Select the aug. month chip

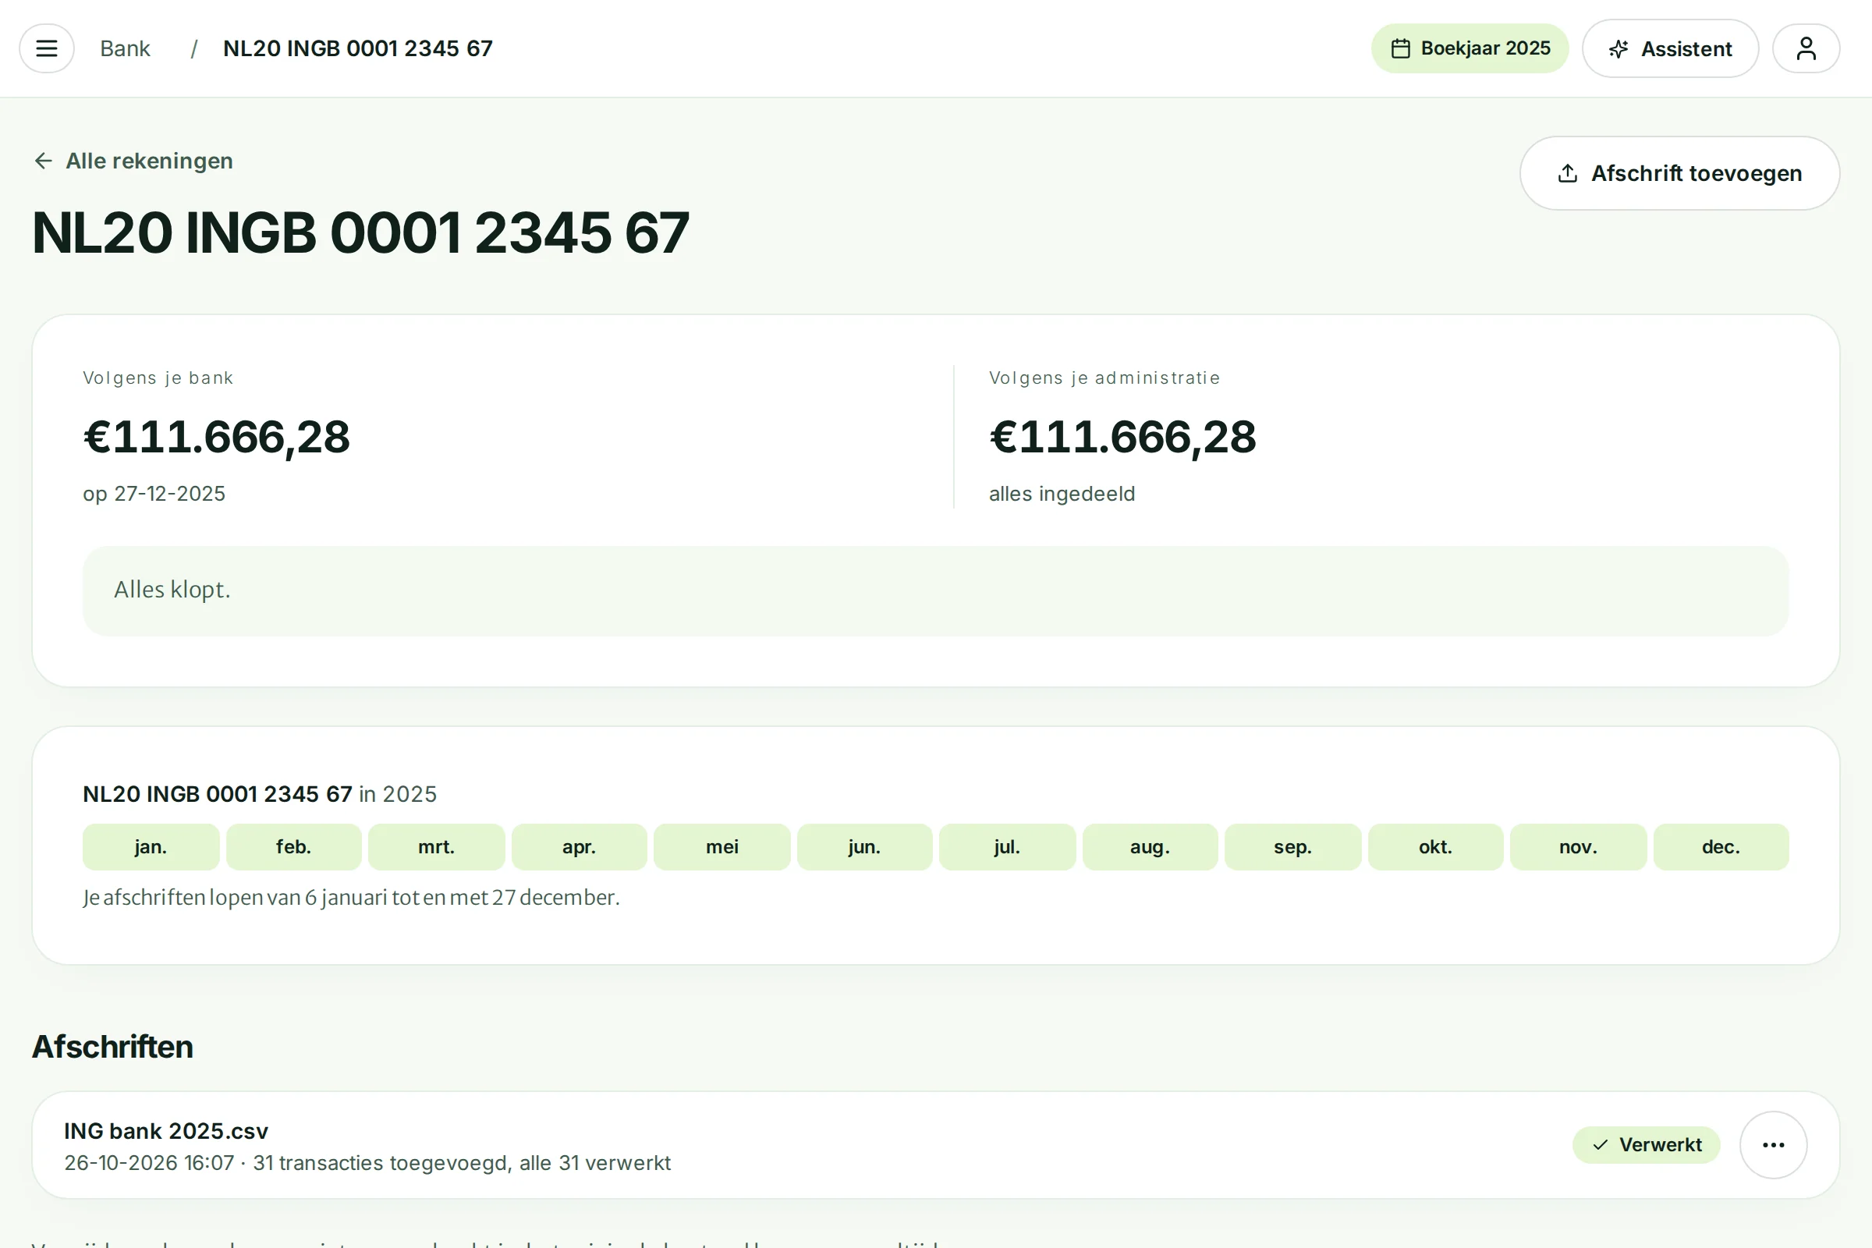pos(1150,847)
